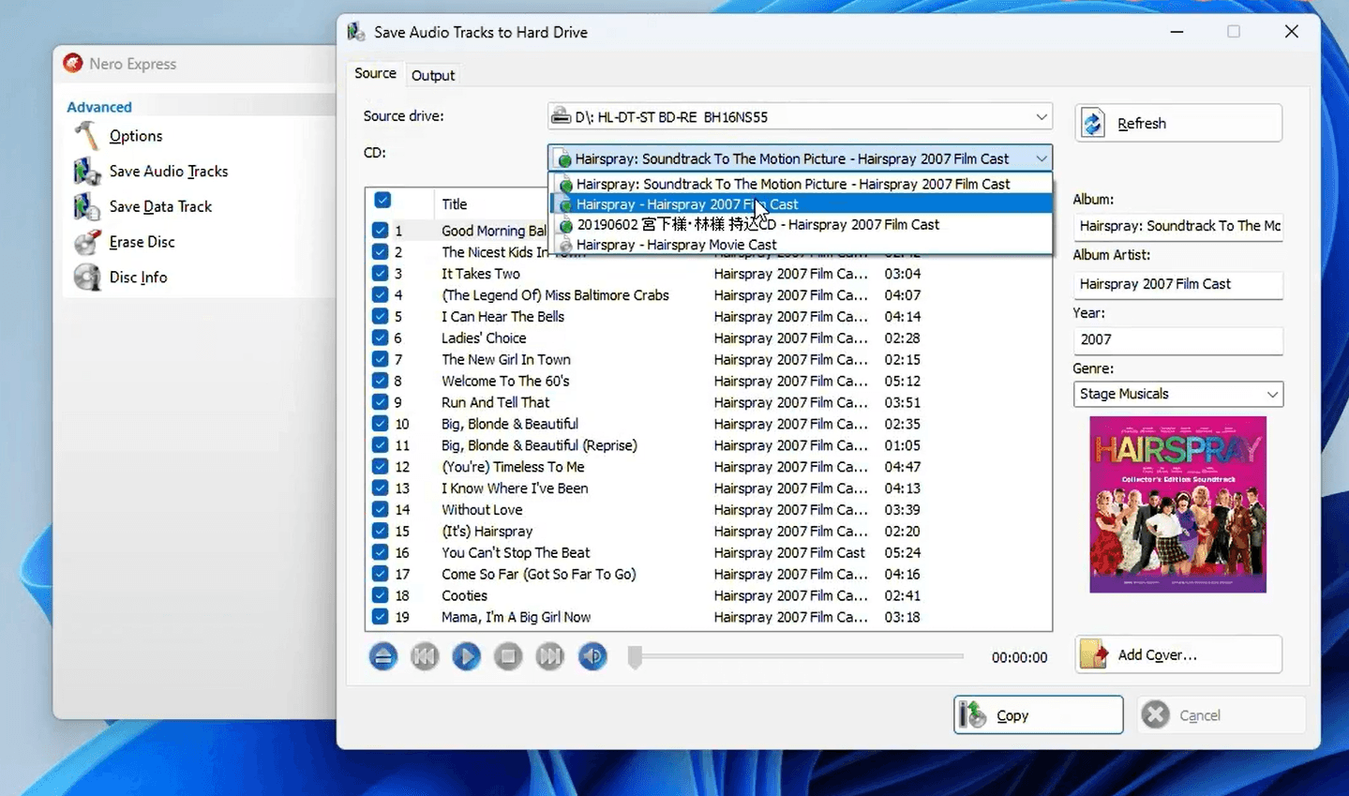Open Options in Nero Express sidebar
The height and width of the screenshot is (796, 1349).
coord(136,136)
